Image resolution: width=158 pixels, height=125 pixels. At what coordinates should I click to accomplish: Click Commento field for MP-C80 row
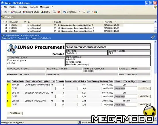coord(131,88)
